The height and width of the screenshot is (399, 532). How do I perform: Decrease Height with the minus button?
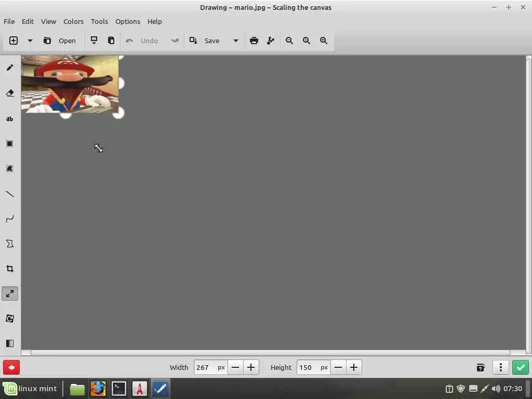(x=338, y=367)
